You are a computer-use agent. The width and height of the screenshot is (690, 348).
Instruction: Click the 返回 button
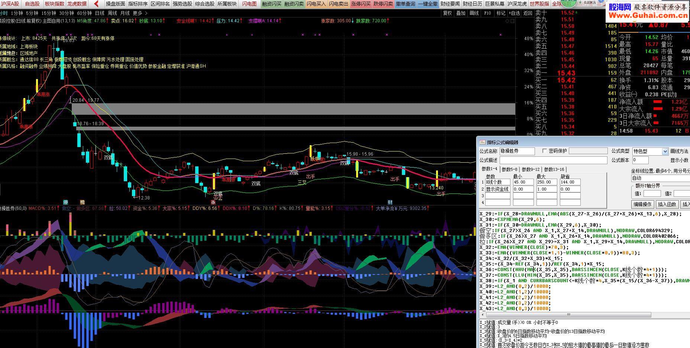pos(528,13)
